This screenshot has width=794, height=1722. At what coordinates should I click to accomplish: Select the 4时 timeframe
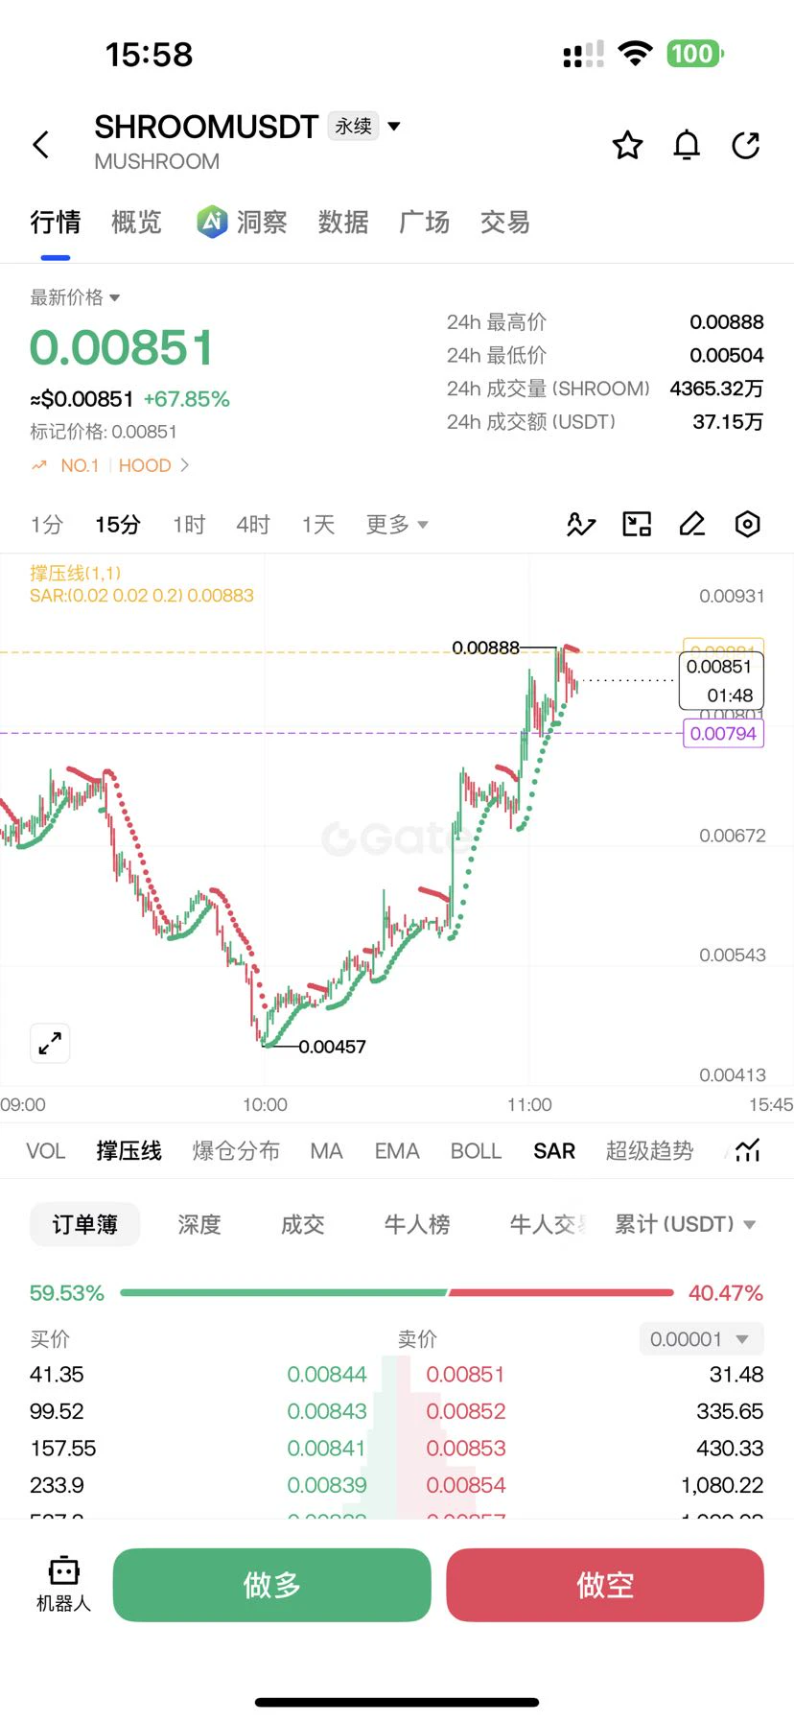pyautogui.click(x=253, y=525)
